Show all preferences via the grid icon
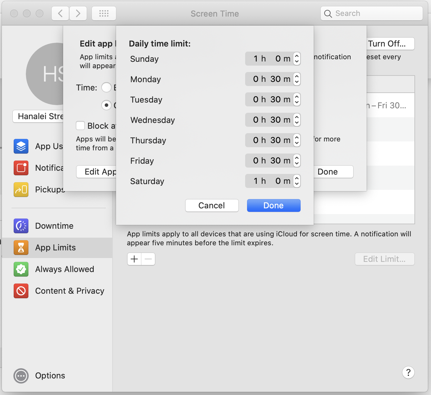The height and width of the screenshot is (395, 431). (104, 13)
